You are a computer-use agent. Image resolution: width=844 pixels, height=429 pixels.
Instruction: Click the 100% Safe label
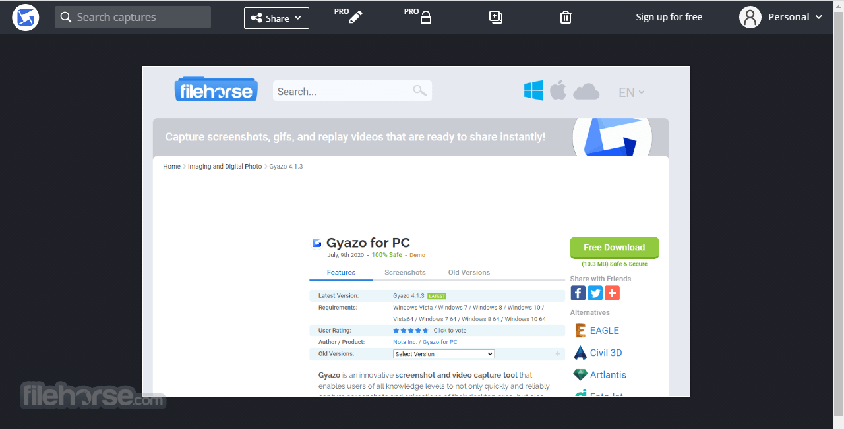click(x=386, y=255)
